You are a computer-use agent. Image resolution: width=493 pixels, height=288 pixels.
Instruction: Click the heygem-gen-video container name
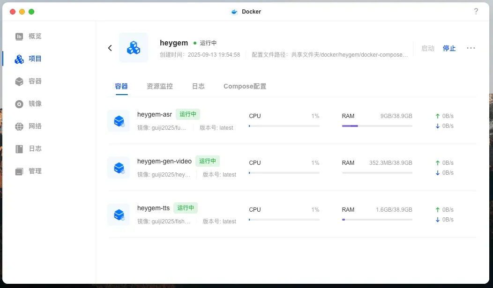click(164, 161)
